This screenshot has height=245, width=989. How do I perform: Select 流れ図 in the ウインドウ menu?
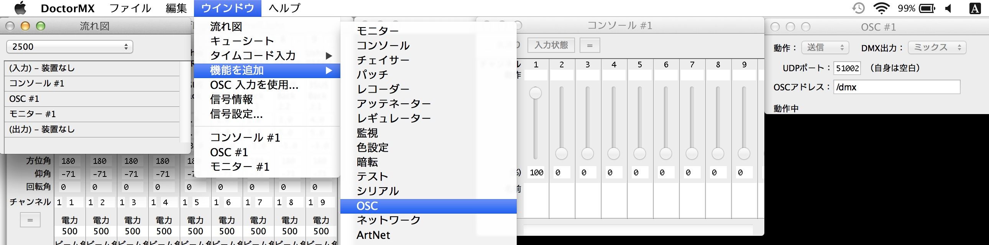[267, 26]
